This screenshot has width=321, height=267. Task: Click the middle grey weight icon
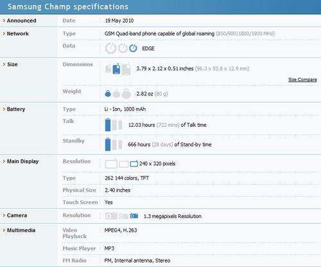pos(117,93)
